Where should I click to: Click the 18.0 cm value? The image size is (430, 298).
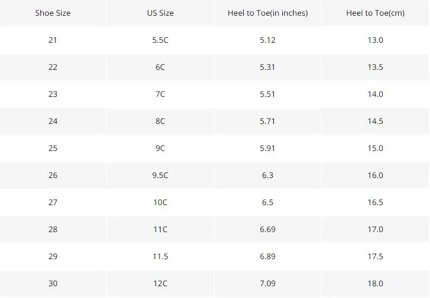click(375, 284)
